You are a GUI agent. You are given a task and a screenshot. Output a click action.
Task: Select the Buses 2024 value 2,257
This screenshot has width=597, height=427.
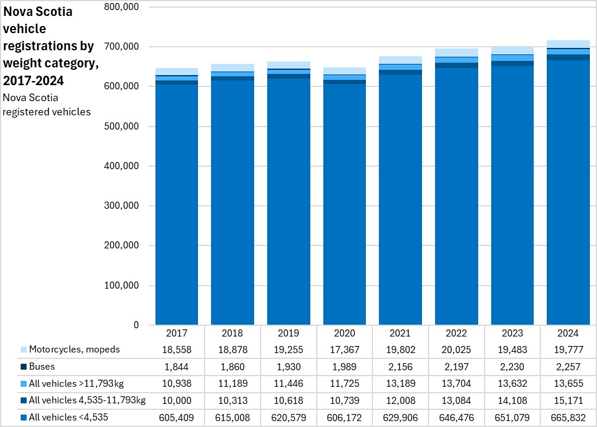[x=568, y=367]
